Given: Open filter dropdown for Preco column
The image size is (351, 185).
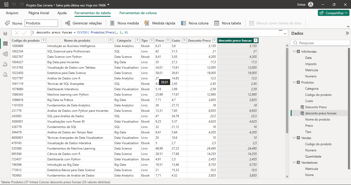Looking at the screenshot, I should (x=168, y=40).
